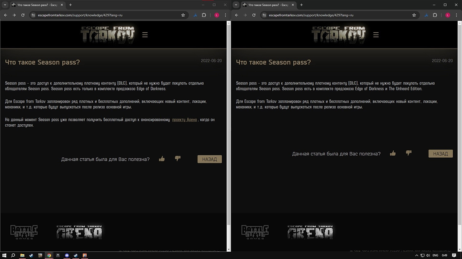Follow the 'проекту Арена' link
Image resolution: width=462 pixels, height=259 pixels.
click(x=184, y=120)
